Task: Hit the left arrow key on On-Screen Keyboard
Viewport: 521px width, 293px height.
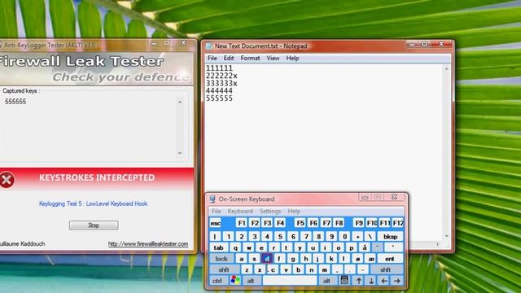Action: [384, 281]
